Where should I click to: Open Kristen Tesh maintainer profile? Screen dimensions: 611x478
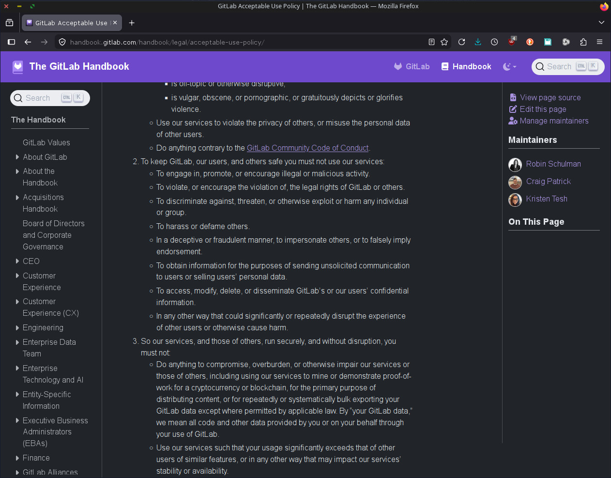547,199
